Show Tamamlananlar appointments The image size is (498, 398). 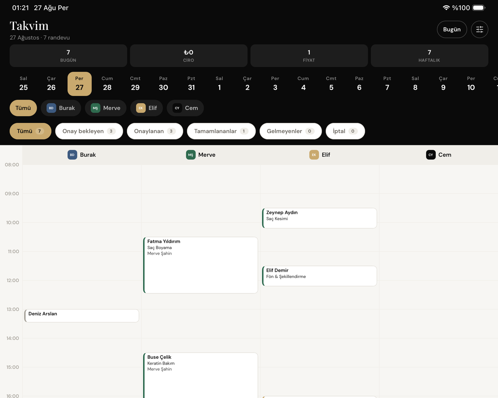point(221,131)
